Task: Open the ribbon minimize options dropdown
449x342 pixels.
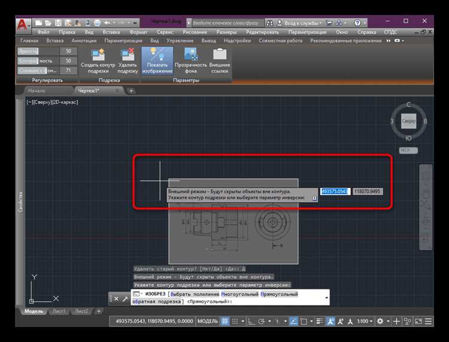Action: [403, 41]
